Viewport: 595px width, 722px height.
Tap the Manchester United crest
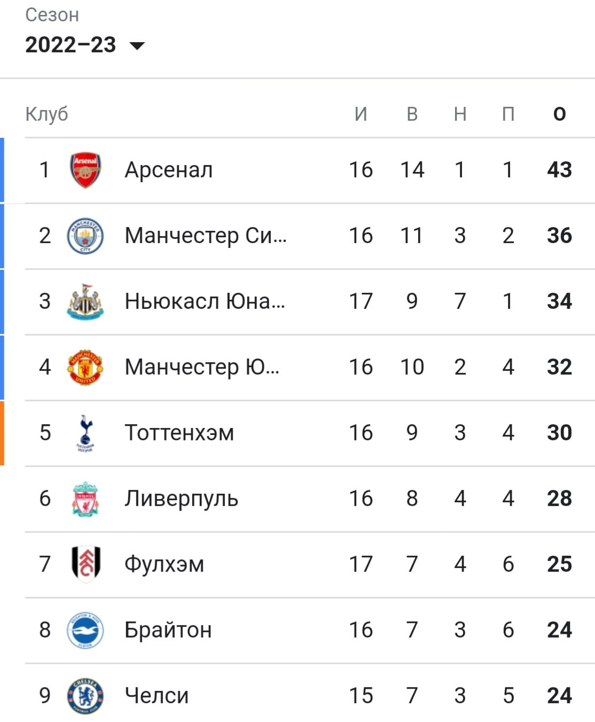[x=85, y=368]
